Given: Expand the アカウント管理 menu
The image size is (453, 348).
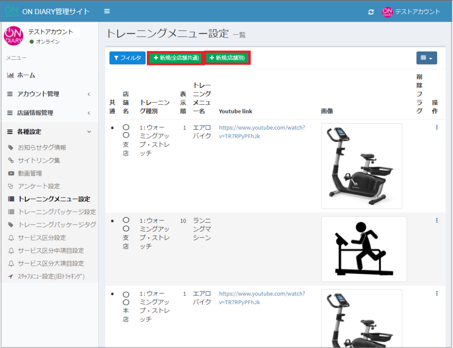Looking at the screenshot, I should pos(49,94).
